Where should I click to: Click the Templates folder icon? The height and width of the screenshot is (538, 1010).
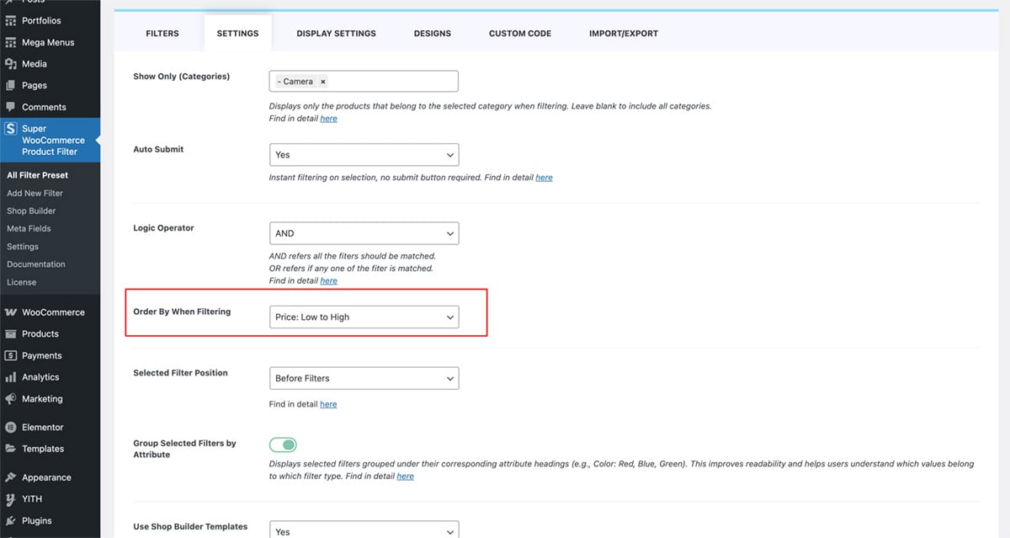coord(11,449)
